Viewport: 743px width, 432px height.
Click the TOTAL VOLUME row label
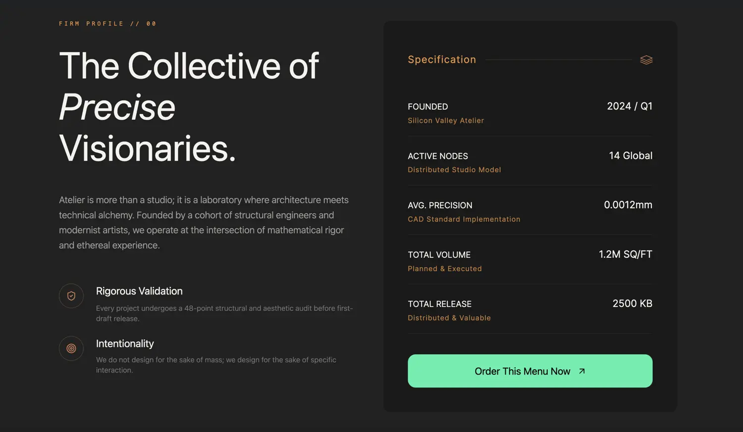click(439, 255)
